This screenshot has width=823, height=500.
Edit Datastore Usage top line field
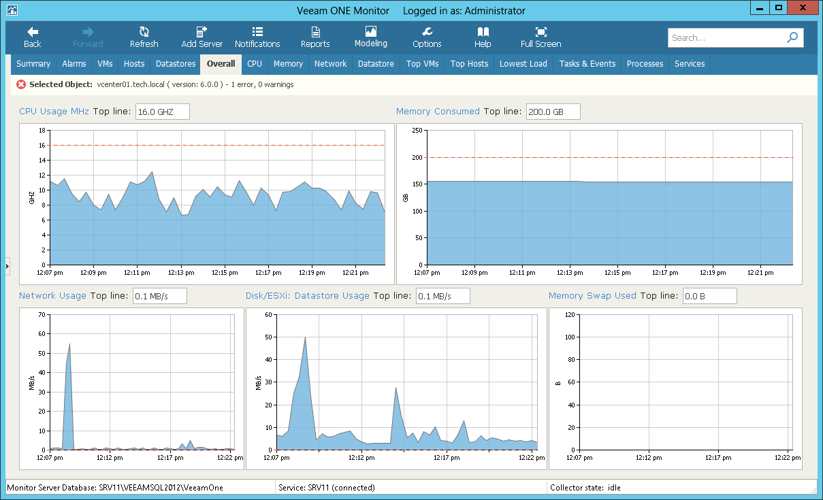pos(442,296)
